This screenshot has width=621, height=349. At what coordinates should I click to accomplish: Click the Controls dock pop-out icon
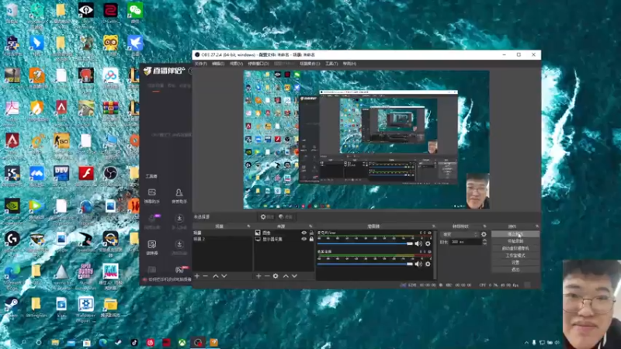point(537,226)
